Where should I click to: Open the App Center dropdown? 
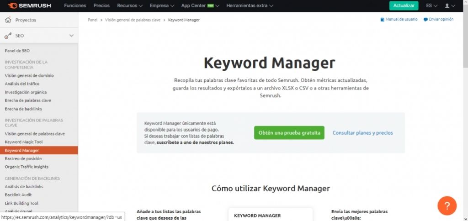pos(200,5)
